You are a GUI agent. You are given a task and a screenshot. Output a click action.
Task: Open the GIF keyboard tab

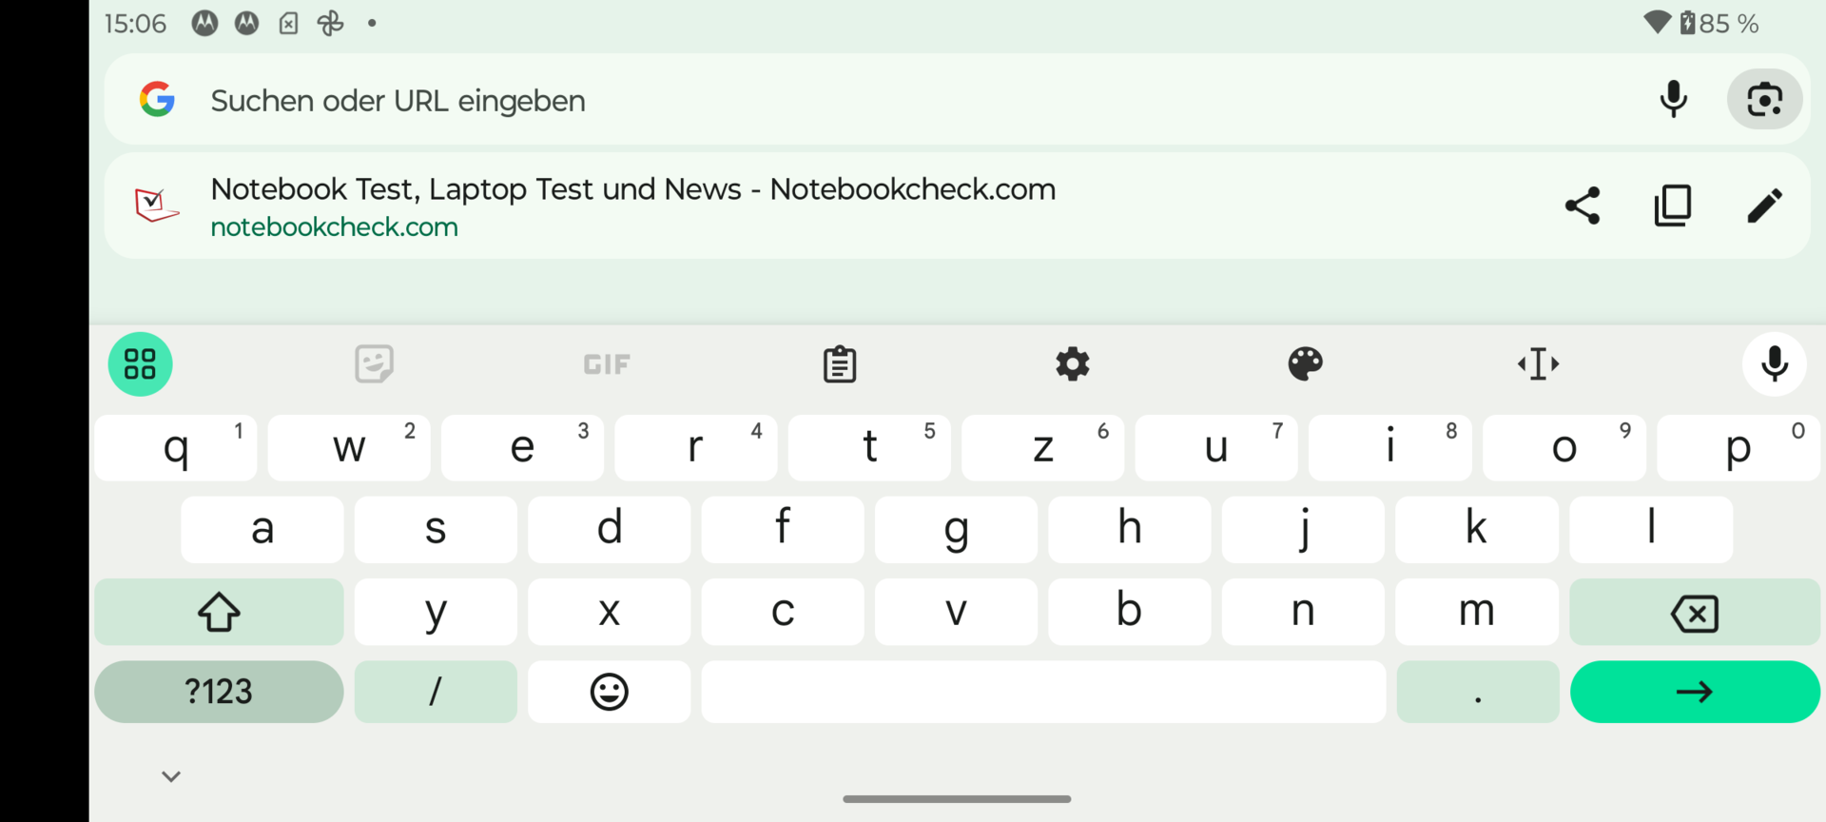coord(607,364)
